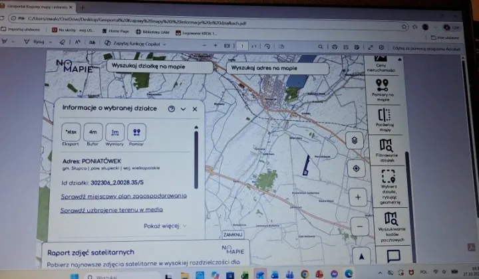The image size is (479, 279).
Task: Click the locate-me target button
Action: pyautogui.click(x=356, y=168)
